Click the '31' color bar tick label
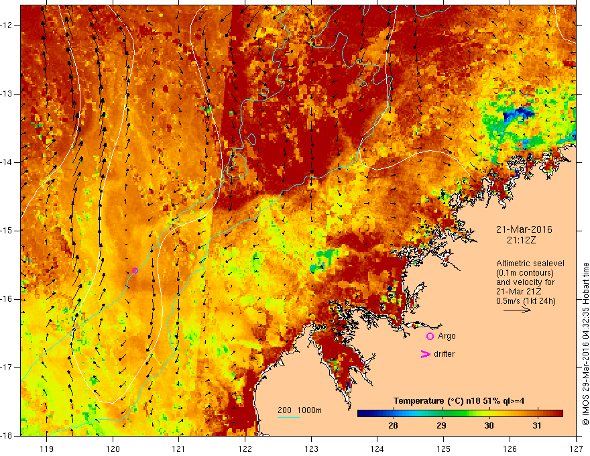The image size is (590, 456). click(537, 426)
